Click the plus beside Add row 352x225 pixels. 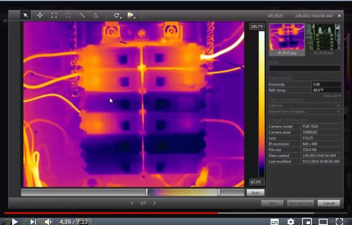pos(338,106)
